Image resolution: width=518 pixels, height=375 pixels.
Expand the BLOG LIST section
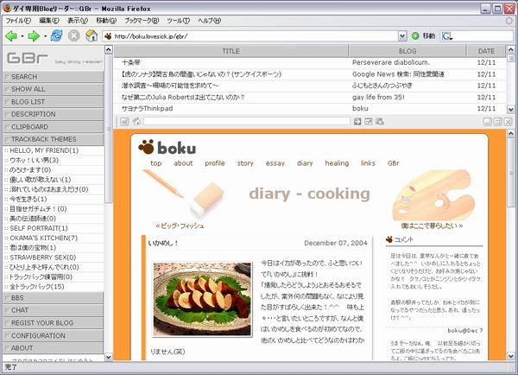[x=53, y=102]
